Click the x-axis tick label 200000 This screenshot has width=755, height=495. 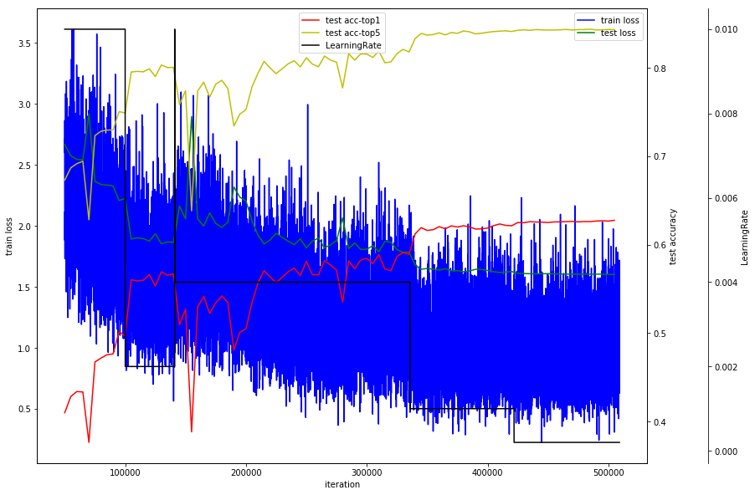246,473
